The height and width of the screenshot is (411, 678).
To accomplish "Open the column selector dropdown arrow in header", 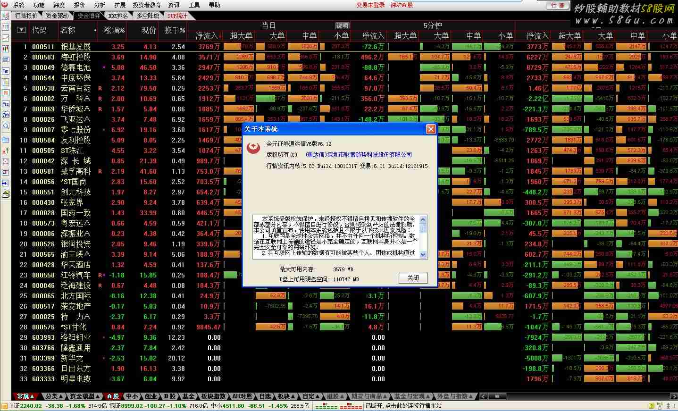I will 21,30.
